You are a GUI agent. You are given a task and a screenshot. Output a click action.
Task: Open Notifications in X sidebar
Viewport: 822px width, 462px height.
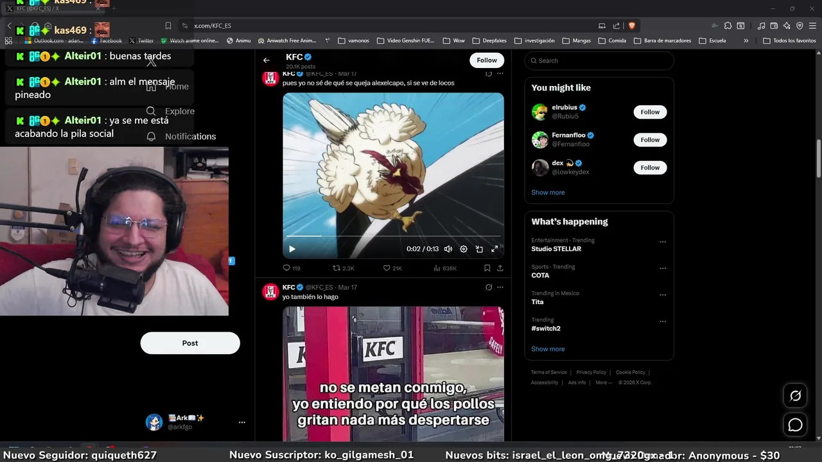181,136
